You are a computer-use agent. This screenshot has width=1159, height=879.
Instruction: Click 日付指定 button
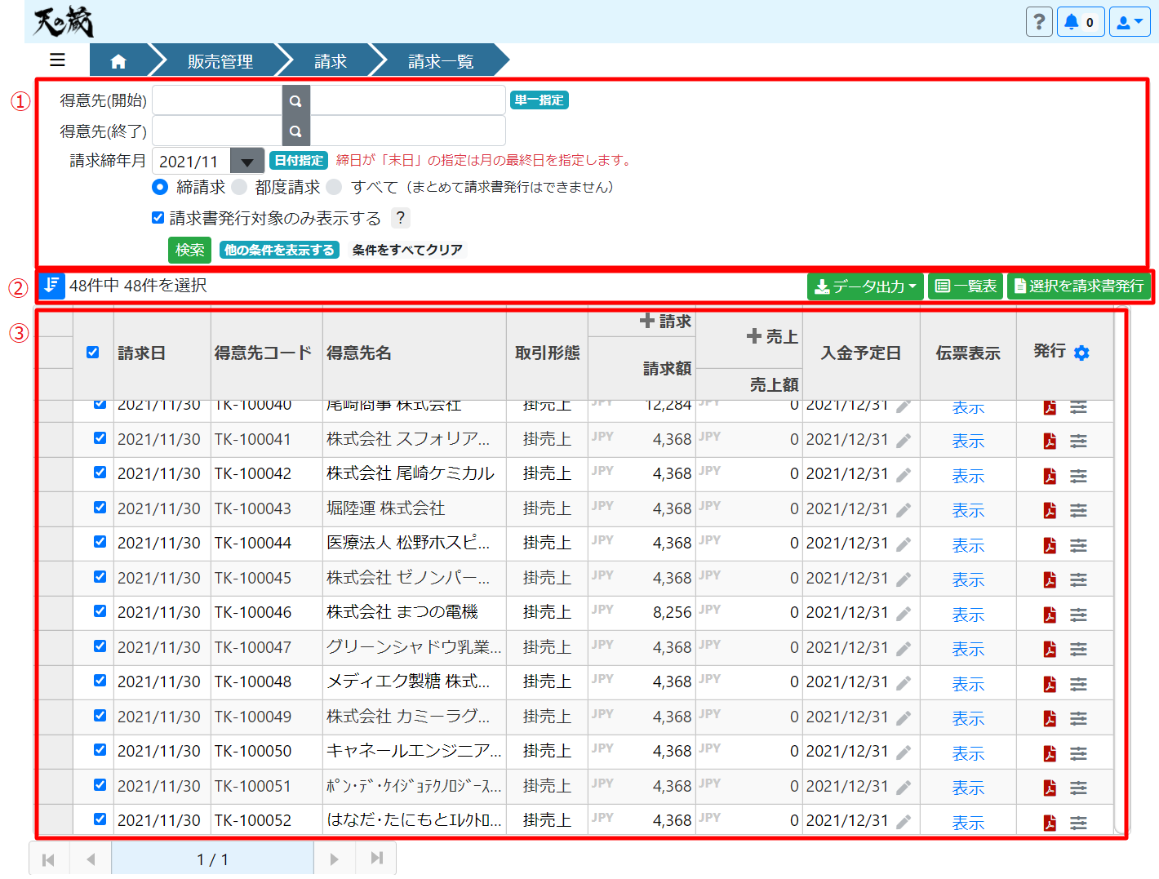click(x=299, y=161)
